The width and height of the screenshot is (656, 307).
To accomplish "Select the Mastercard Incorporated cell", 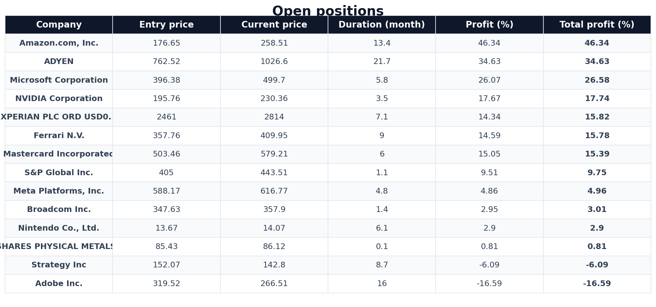I will (59, 154).
